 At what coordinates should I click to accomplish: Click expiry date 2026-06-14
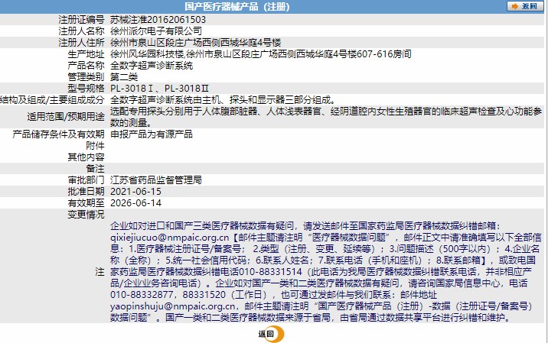[x=135, y=203]
